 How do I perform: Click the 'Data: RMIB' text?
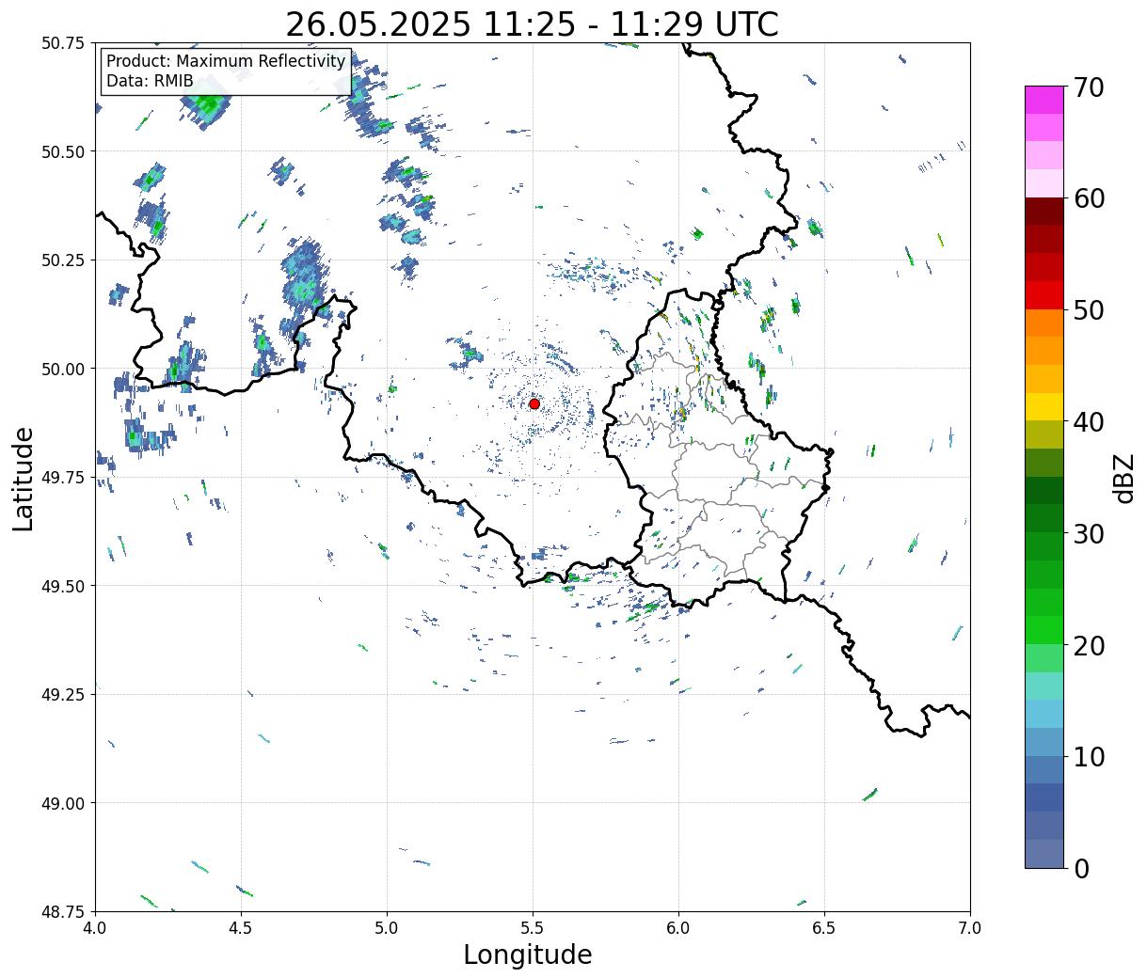click(150, 81)
